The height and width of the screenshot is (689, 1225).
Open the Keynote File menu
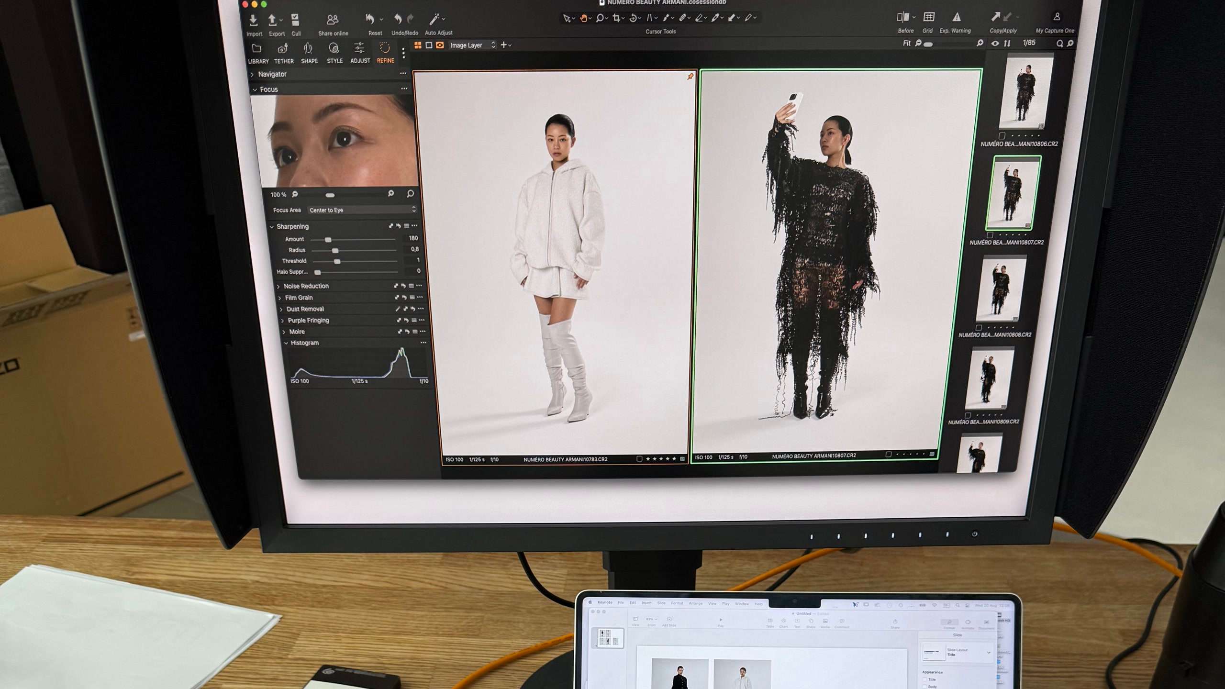(621, 603)
